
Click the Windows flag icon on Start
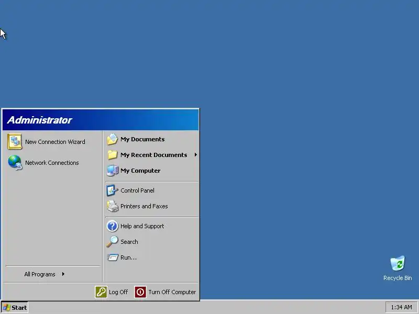(x=6, y=307)
